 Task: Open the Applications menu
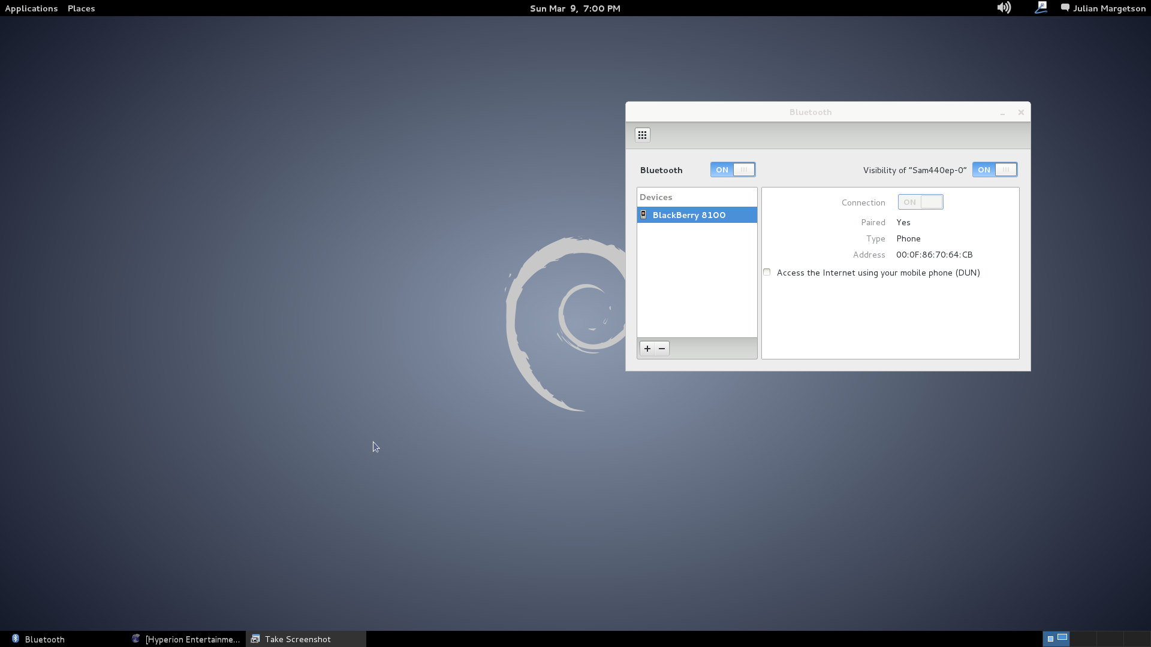(31, 8)
